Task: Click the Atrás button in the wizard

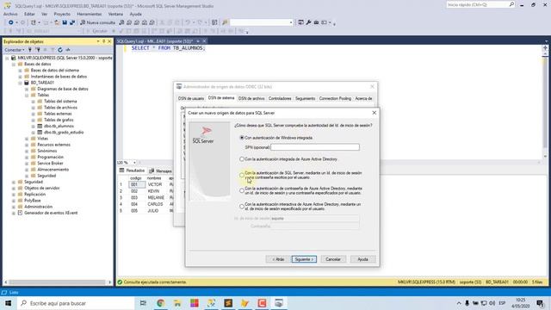Action: tap(278, 259)
